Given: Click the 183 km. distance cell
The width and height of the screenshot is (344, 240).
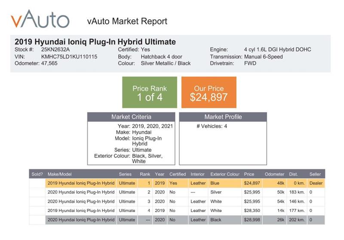Looking at the screenshot, I should click(x=297, y=192).
